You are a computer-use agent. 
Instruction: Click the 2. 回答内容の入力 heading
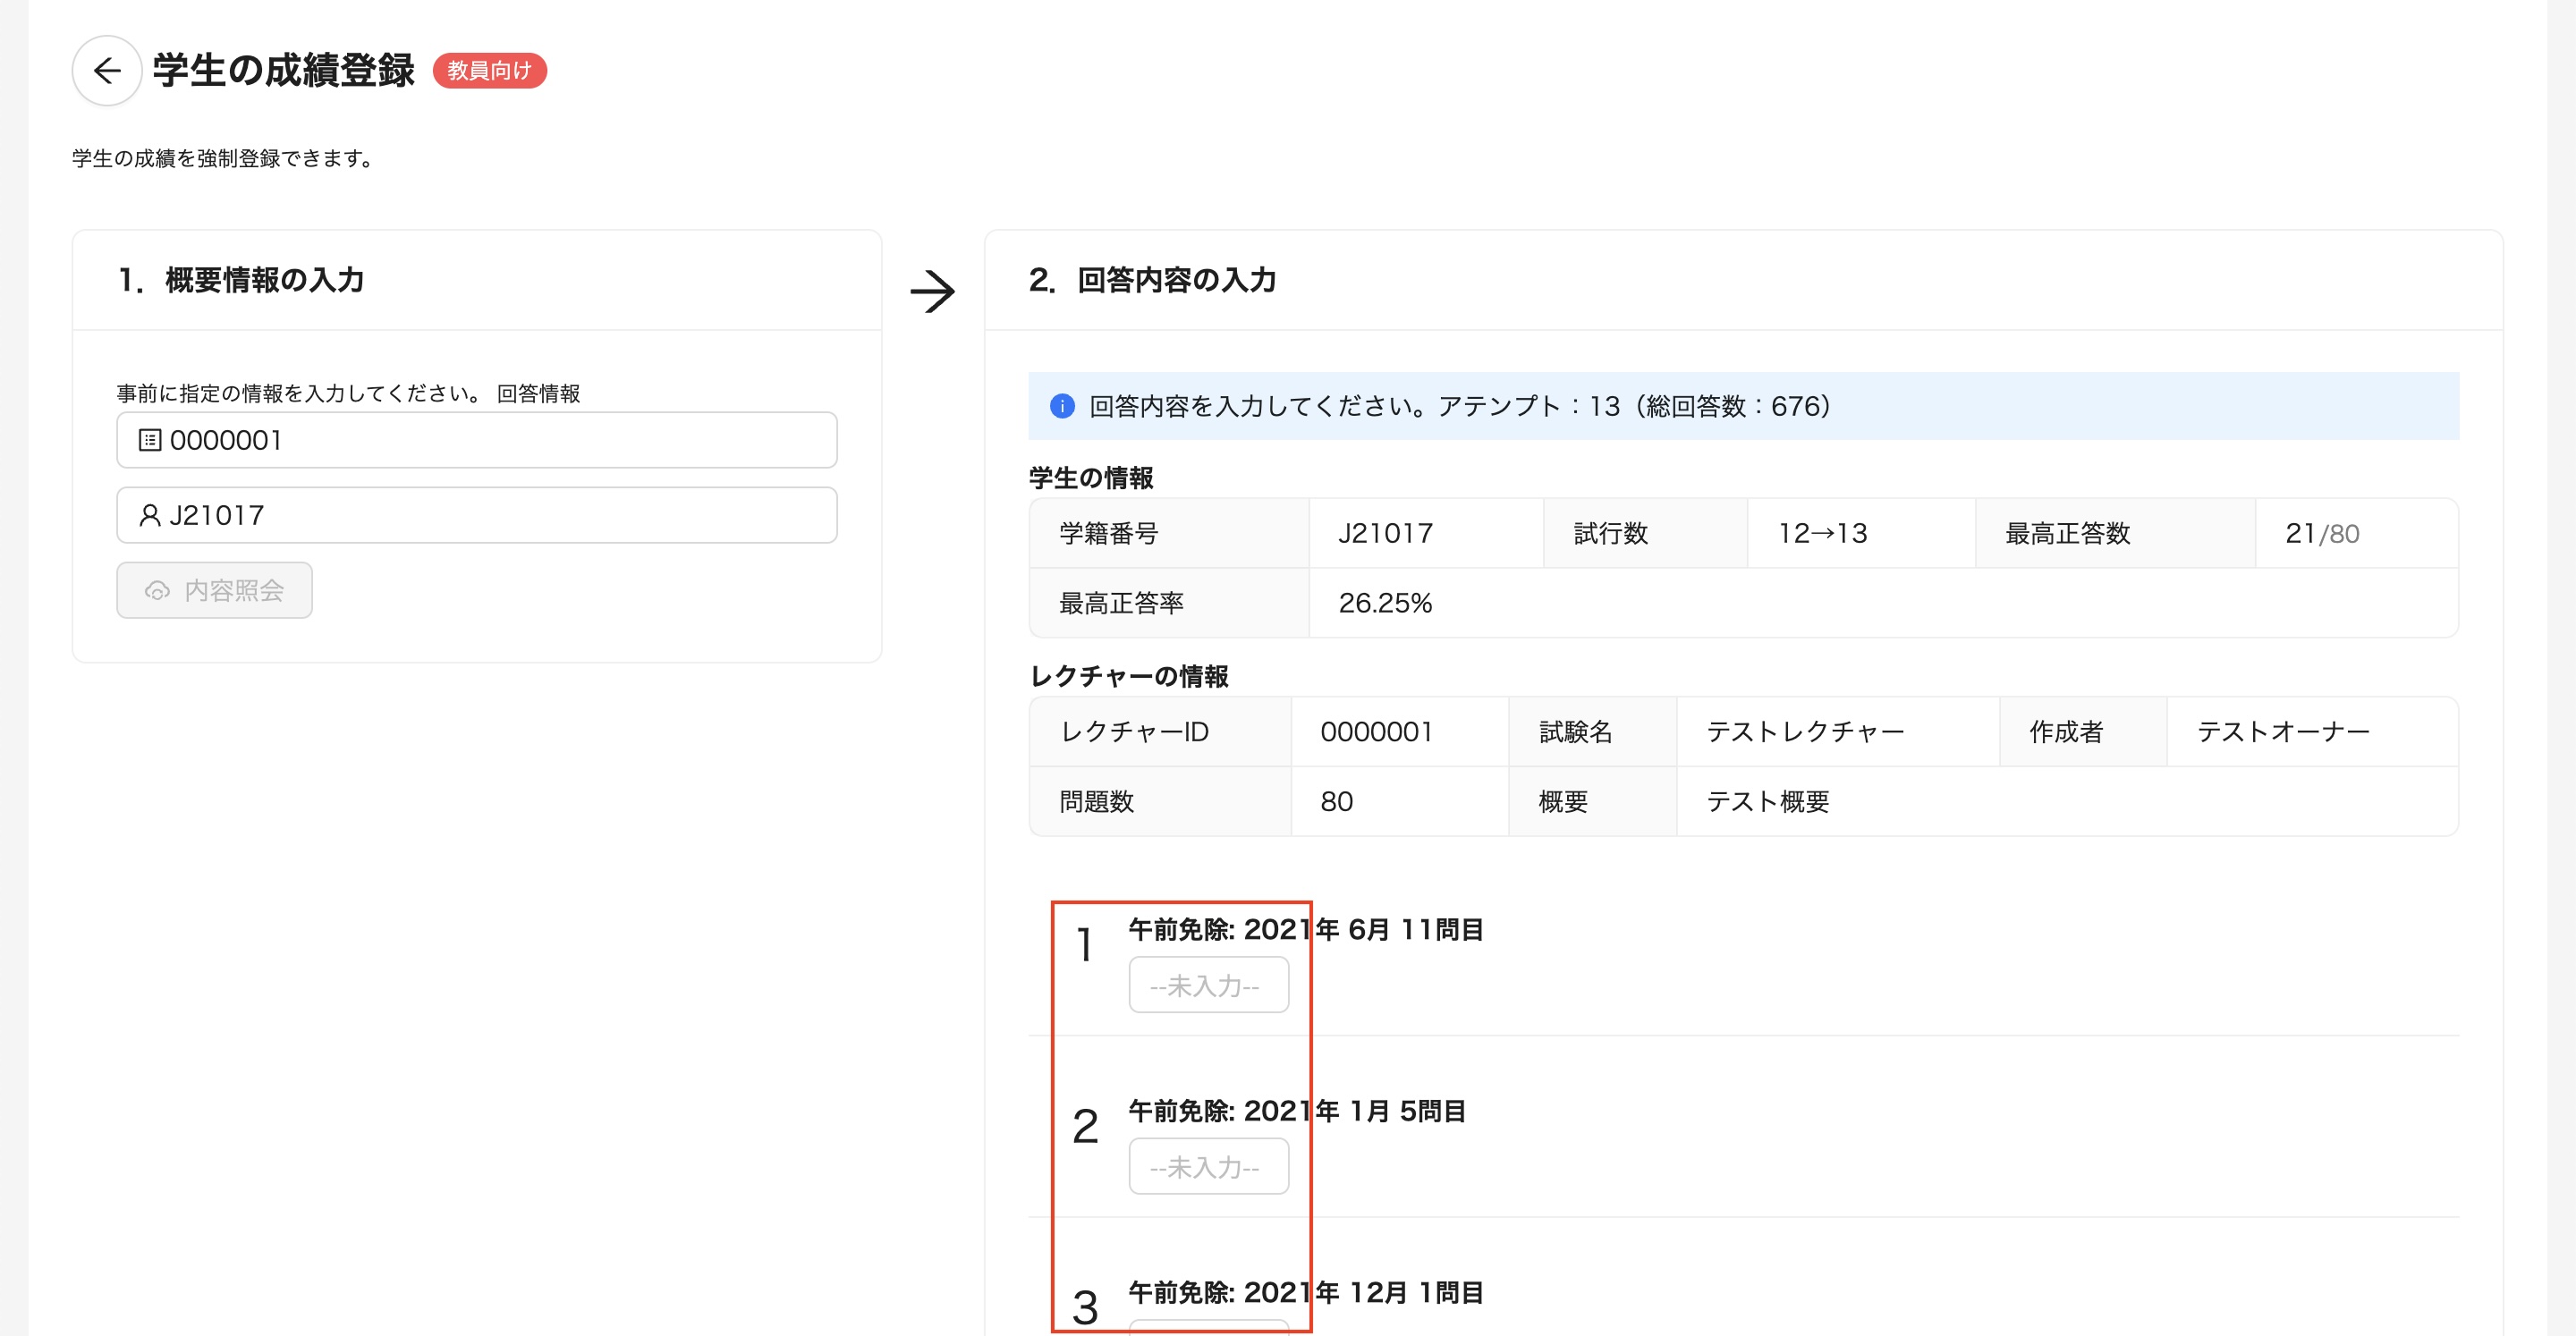coord(1152,280)
